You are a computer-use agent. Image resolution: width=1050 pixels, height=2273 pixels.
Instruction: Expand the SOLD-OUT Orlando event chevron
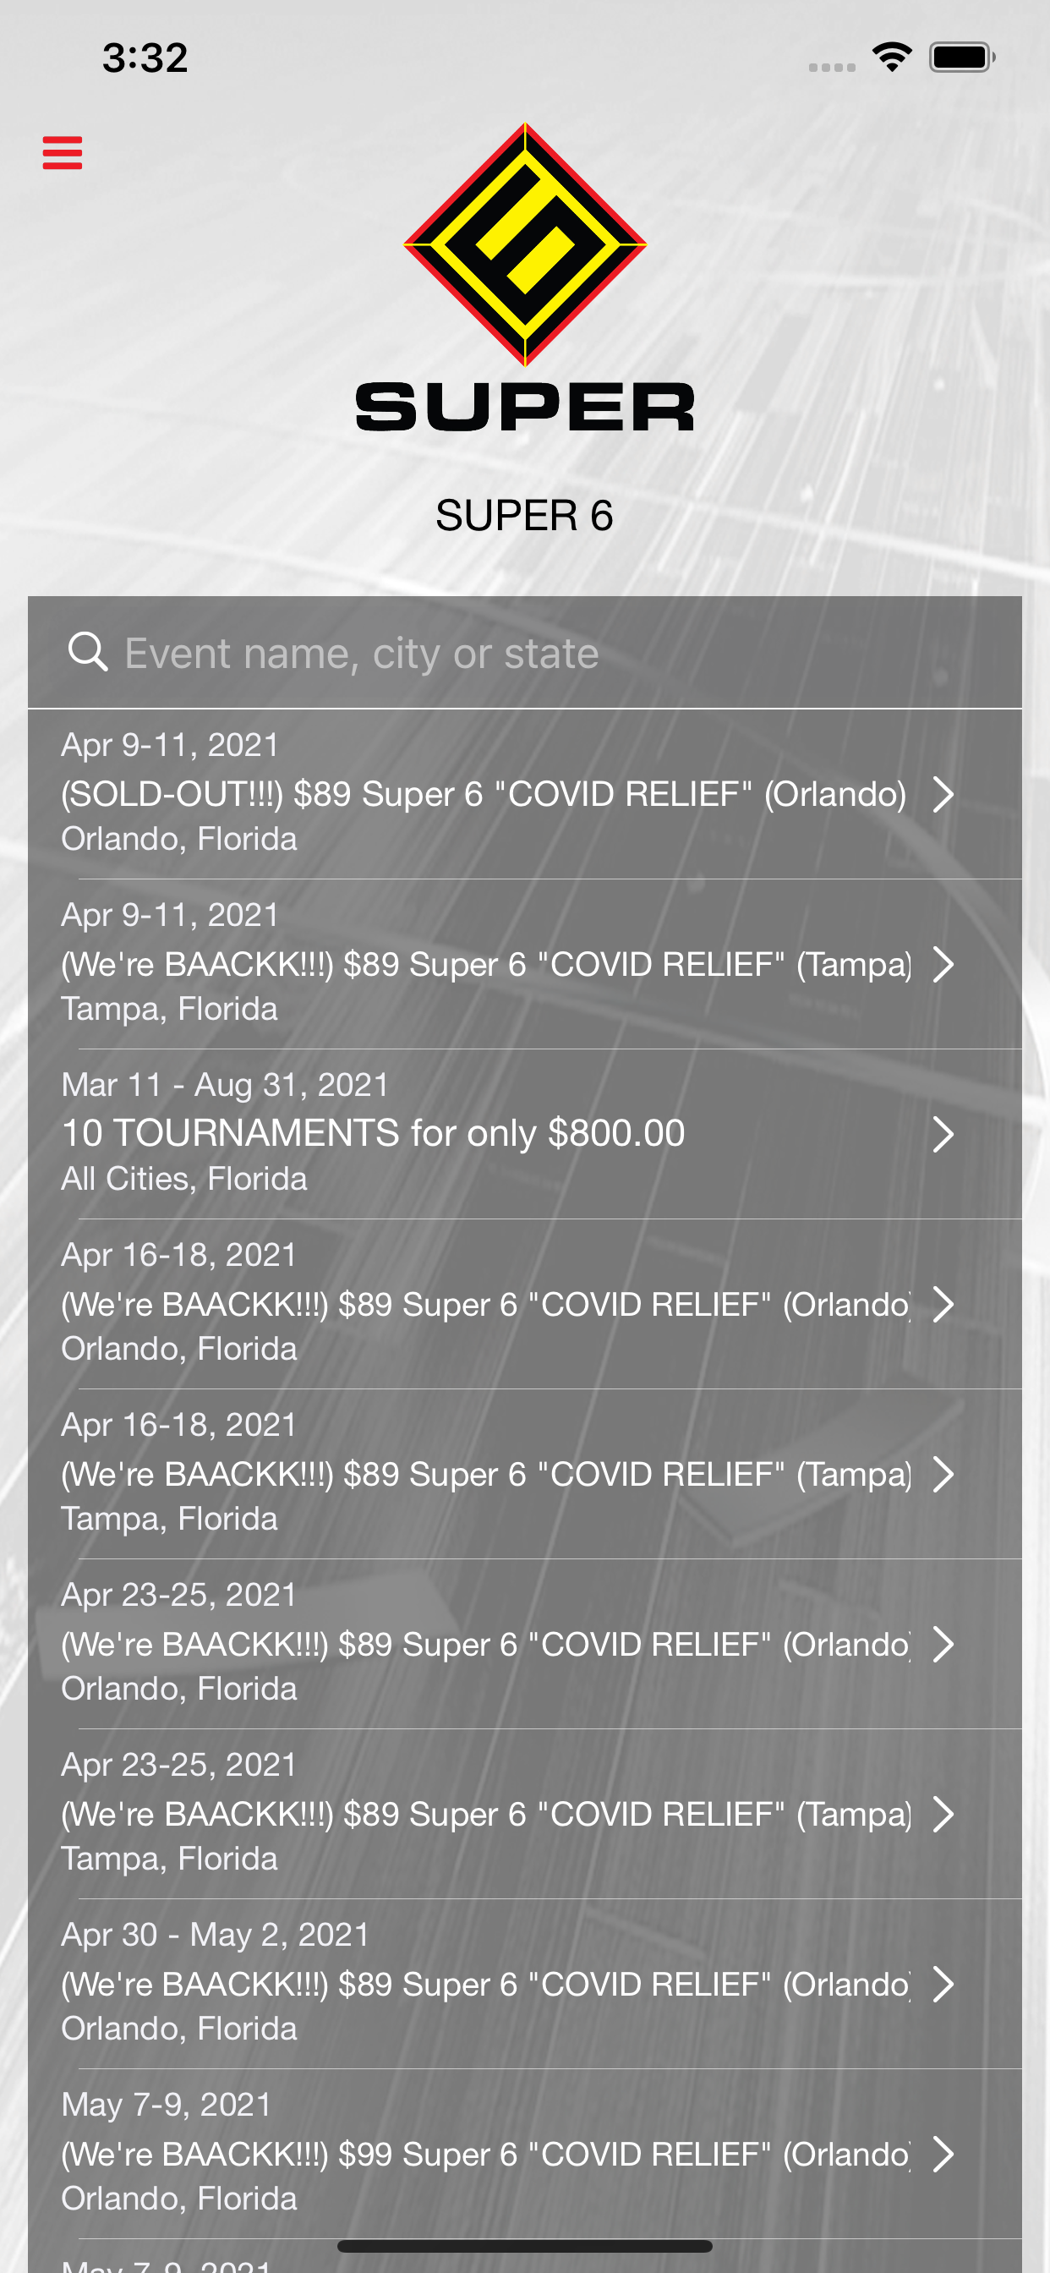(x=943, y=794)
